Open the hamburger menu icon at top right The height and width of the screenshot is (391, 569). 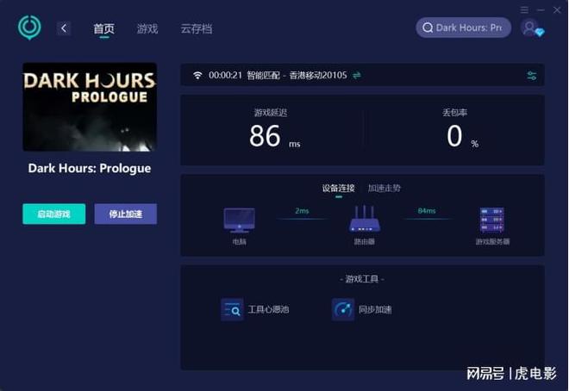pyautogui.click(x=524, y=9)
